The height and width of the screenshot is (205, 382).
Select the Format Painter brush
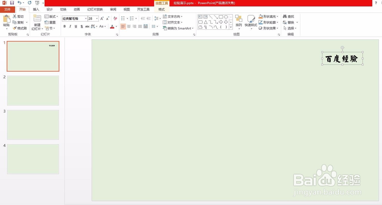coord(15,28)
